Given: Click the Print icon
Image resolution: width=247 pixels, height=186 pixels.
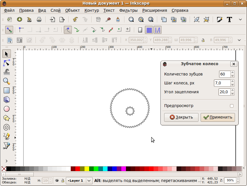Looking at the screenshot, I should (39, 20).
